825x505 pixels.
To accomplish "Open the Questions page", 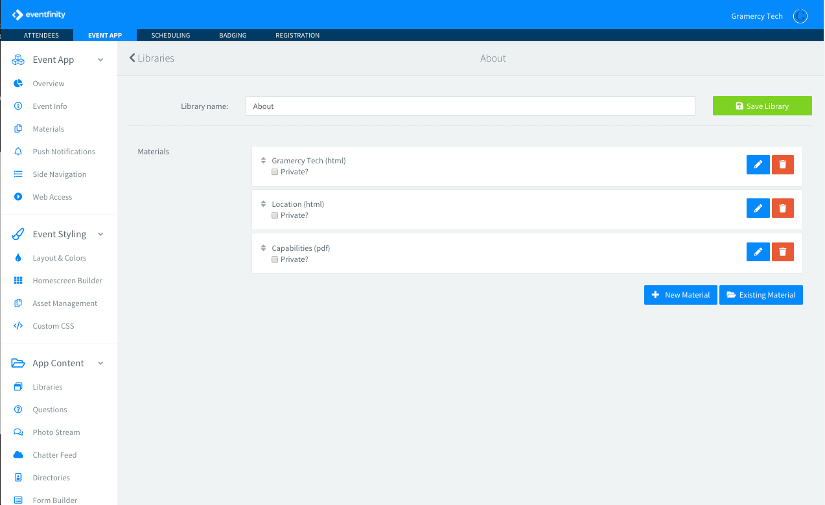I will (x=50, y=410).
